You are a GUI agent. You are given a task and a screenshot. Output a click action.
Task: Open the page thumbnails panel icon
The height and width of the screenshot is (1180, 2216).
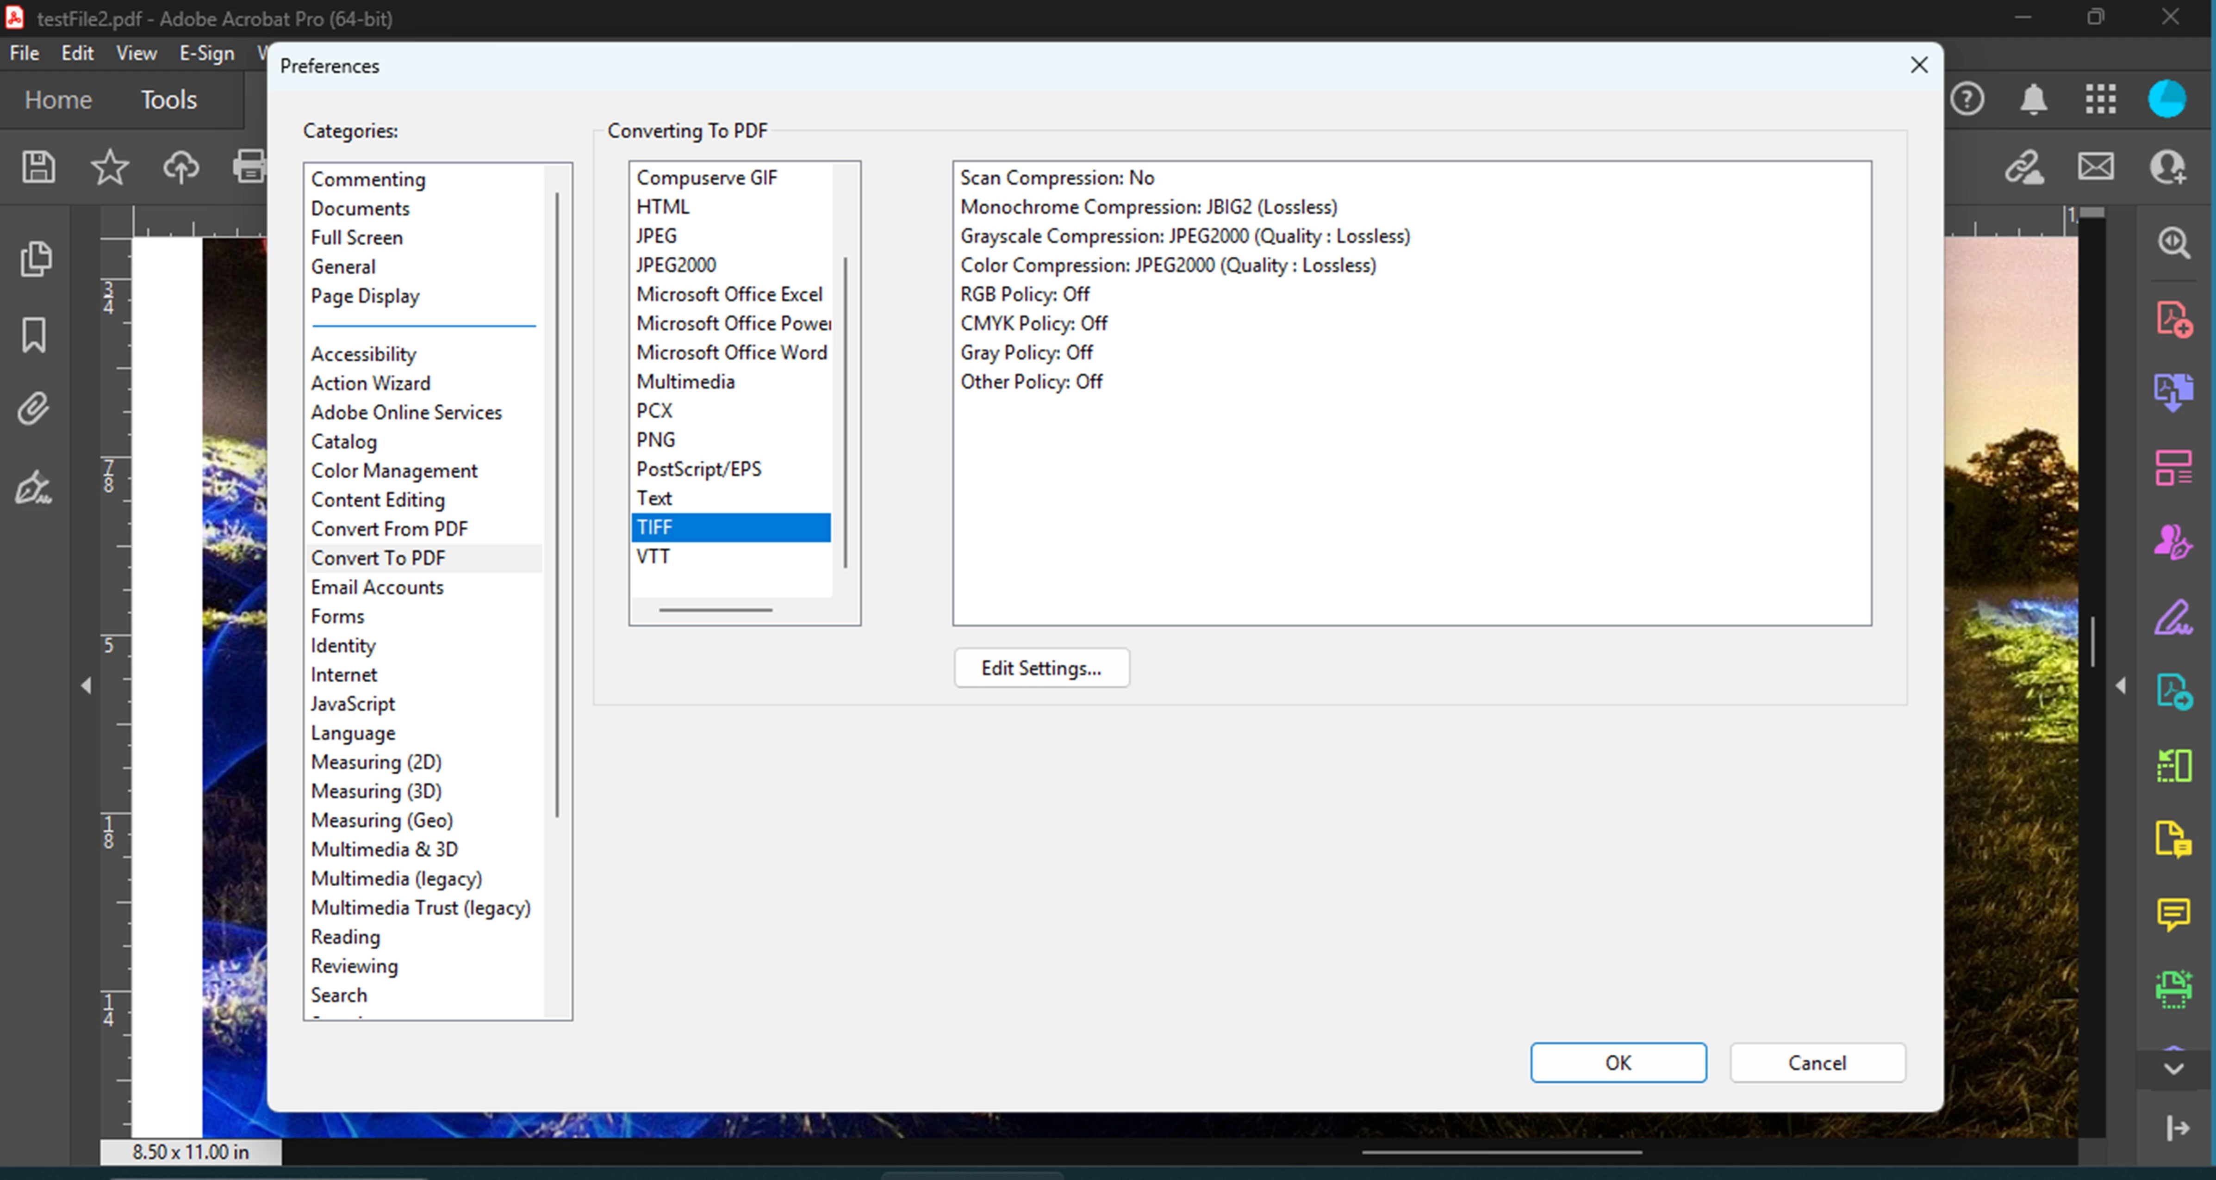coord(35,259)
